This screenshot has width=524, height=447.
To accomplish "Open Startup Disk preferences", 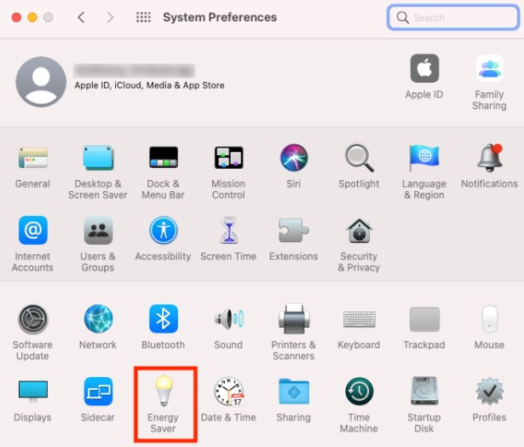I will tap(424, 391).
